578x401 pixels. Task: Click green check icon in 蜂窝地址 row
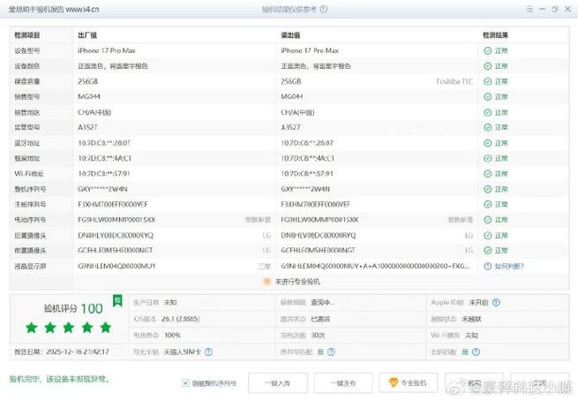pyautogui.click(x=488, y=158)
